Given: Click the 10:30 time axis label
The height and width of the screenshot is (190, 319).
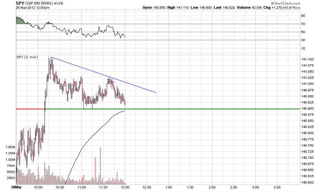Looking at the screenshot, I should tap(60, 187).
